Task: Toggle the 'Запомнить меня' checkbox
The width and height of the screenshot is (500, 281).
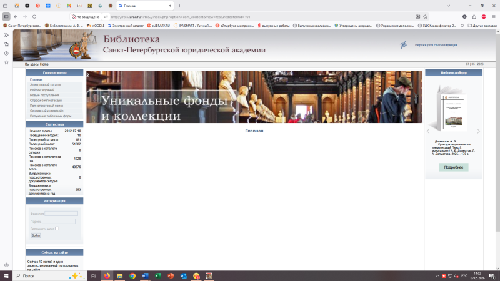Action: point(57,229)
